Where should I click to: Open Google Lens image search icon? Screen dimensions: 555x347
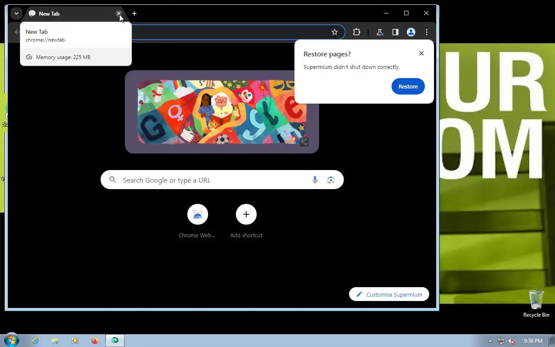(331, 180)
